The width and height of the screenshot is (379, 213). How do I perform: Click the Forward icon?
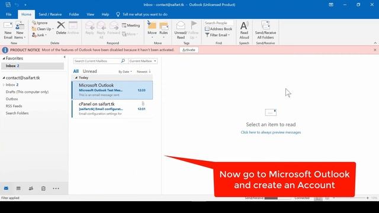114,28
